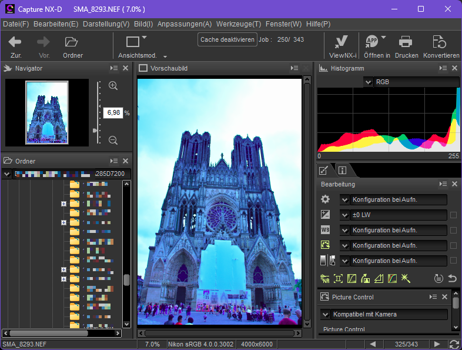This screenshot has width=462, height=350.
Task: Go back using the Zur. arrow
Action: point(15,42)
